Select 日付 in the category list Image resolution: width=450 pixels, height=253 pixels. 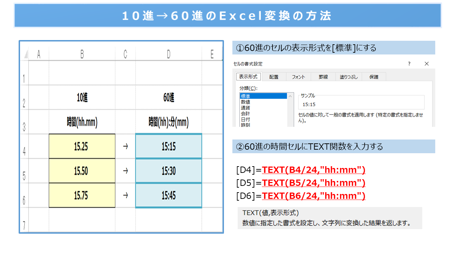point(263,119)
